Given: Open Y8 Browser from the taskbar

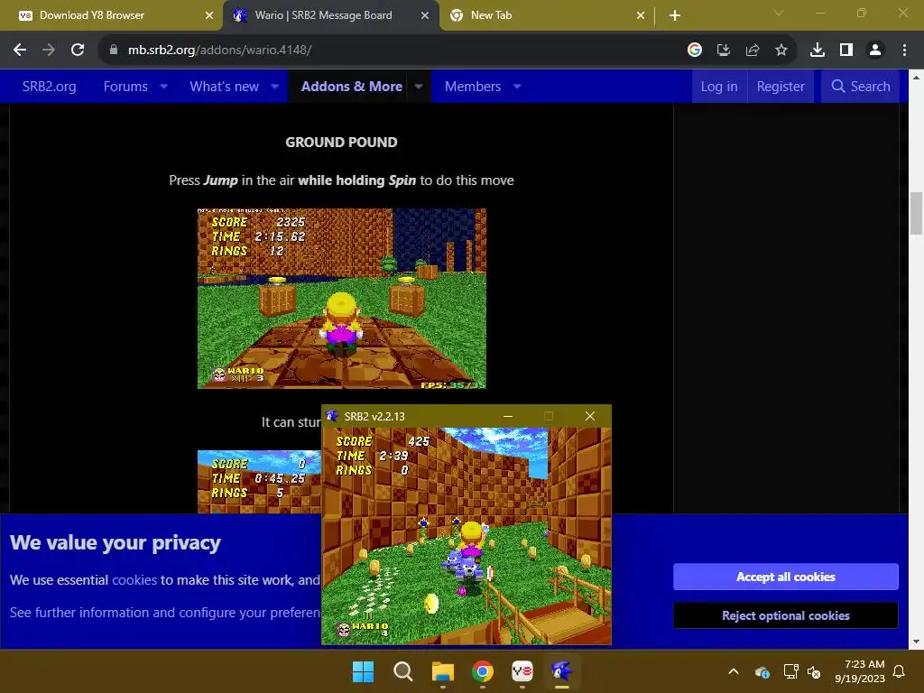Looking at the screenshot, I should [522, 671].
